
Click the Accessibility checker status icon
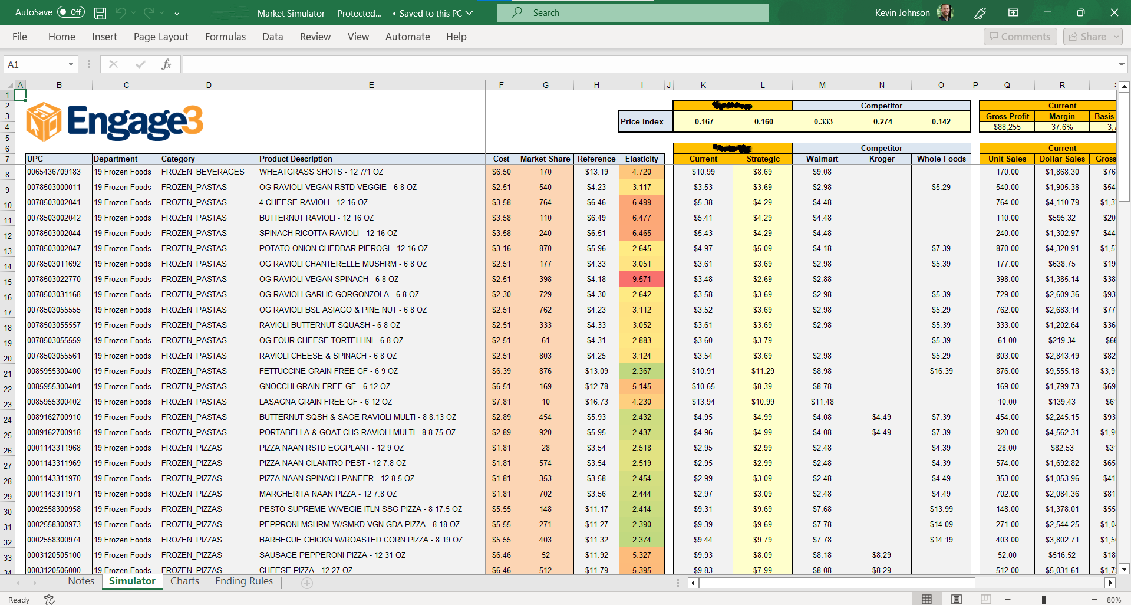coord(50,599)
